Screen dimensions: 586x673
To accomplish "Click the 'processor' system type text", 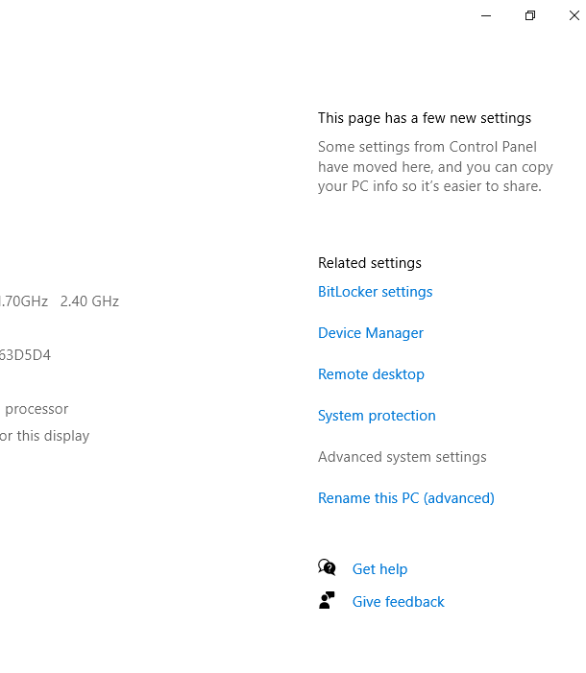I will (37, 409).
